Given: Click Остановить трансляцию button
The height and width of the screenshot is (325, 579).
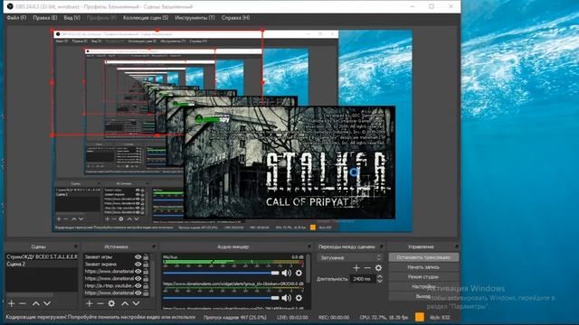Looking at the screenshot, I should [423, 257].
